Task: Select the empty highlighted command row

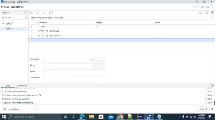Action: [x=122, y=40]
